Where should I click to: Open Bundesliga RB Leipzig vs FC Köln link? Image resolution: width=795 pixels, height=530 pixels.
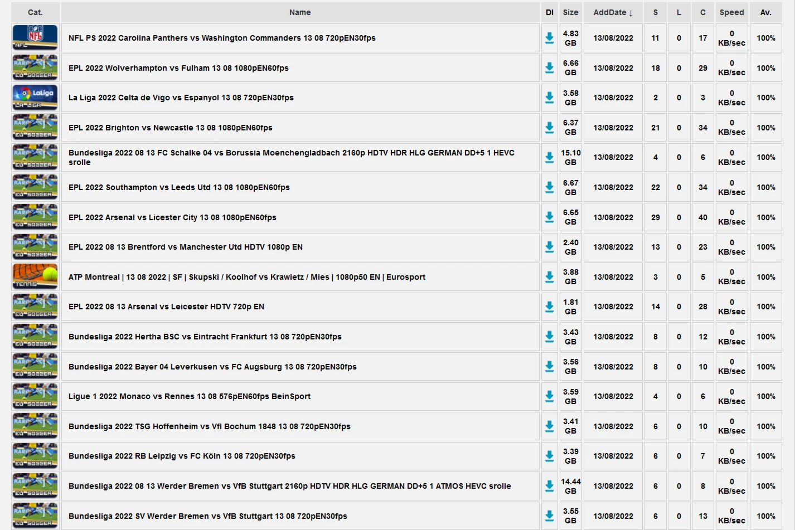pos(182,456)
